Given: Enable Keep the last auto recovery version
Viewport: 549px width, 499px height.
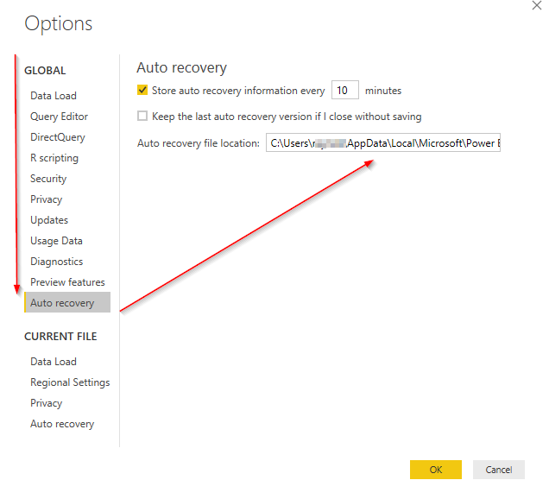Looking at the screenshot, I should (142, 116).
